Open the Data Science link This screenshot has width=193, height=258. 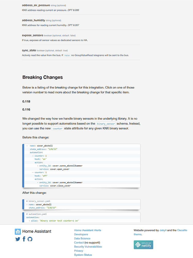point(82,238)
